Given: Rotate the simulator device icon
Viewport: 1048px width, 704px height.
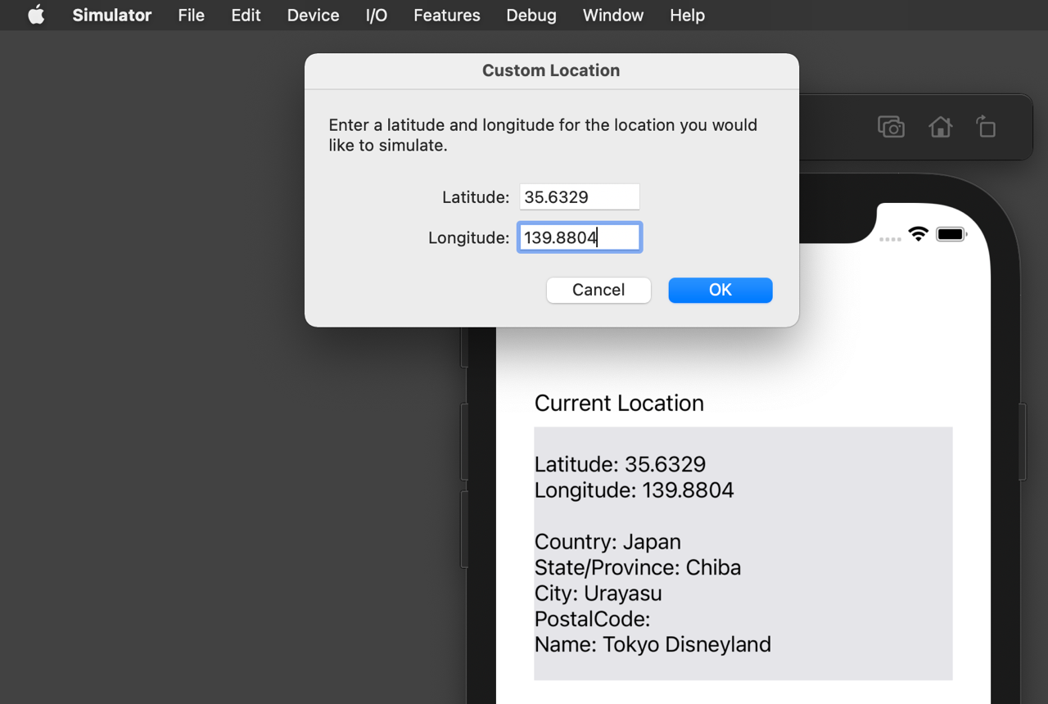Looking at the screenshot, I should point(986,127).
